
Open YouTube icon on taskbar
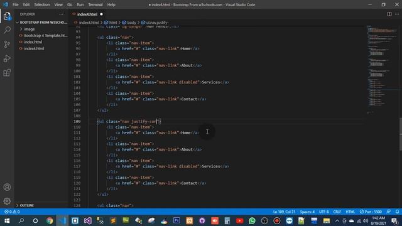click(x=240, y=220)
